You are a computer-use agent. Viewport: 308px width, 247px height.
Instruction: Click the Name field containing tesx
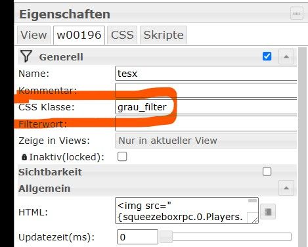[206, 74]
